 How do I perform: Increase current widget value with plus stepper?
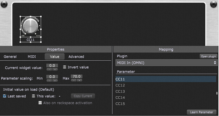point(55,69)
